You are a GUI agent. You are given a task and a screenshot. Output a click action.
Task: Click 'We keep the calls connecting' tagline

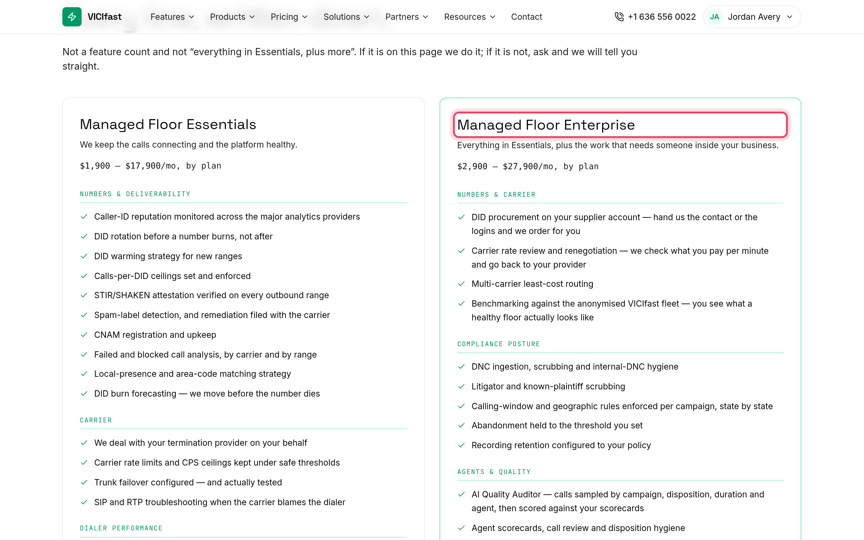(188, 145)
